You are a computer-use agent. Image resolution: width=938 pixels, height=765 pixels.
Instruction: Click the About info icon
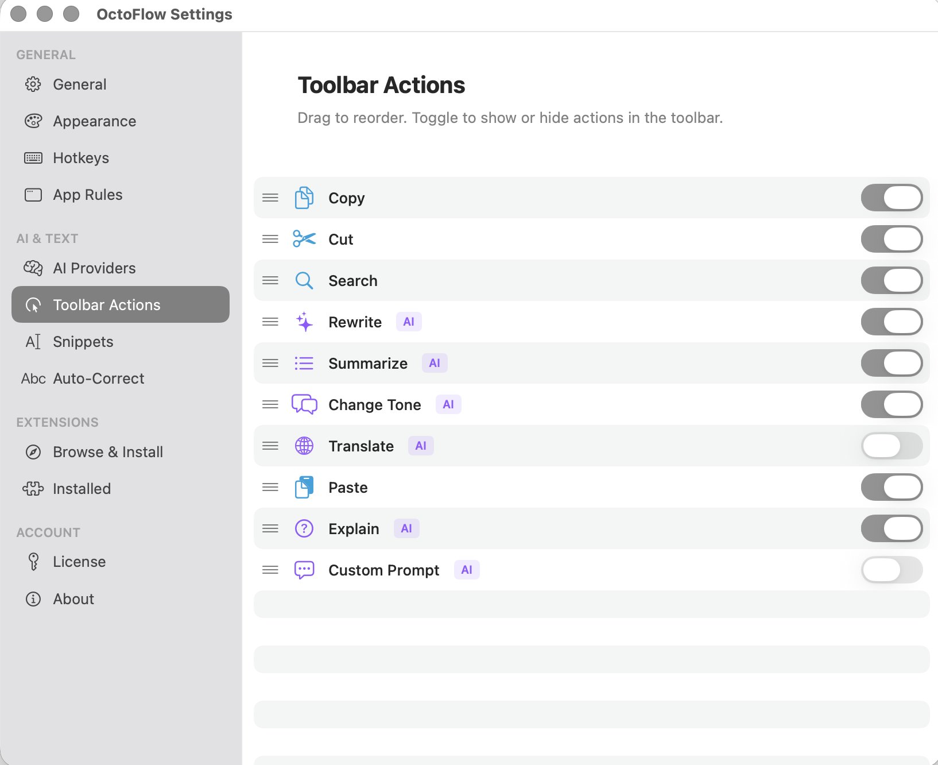pos(33,599)
